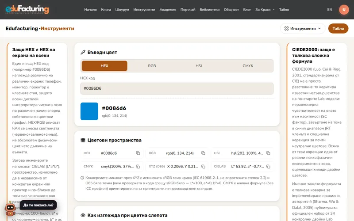Viewport: 354px width, 221px height.
Task: Open the Инструменти dropdown in the sub-header
Action: [303, 28]
